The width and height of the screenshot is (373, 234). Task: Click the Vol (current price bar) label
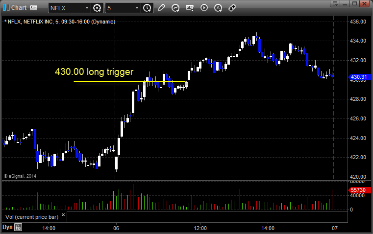32,217
